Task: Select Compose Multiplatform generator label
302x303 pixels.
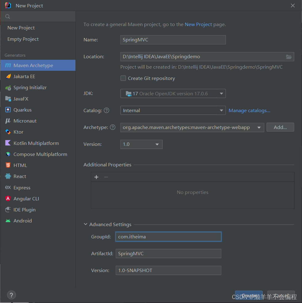Action: click(40, 154)
